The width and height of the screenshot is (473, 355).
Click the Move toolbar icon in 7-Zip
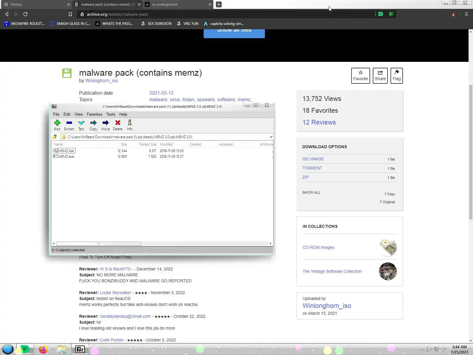106,125
